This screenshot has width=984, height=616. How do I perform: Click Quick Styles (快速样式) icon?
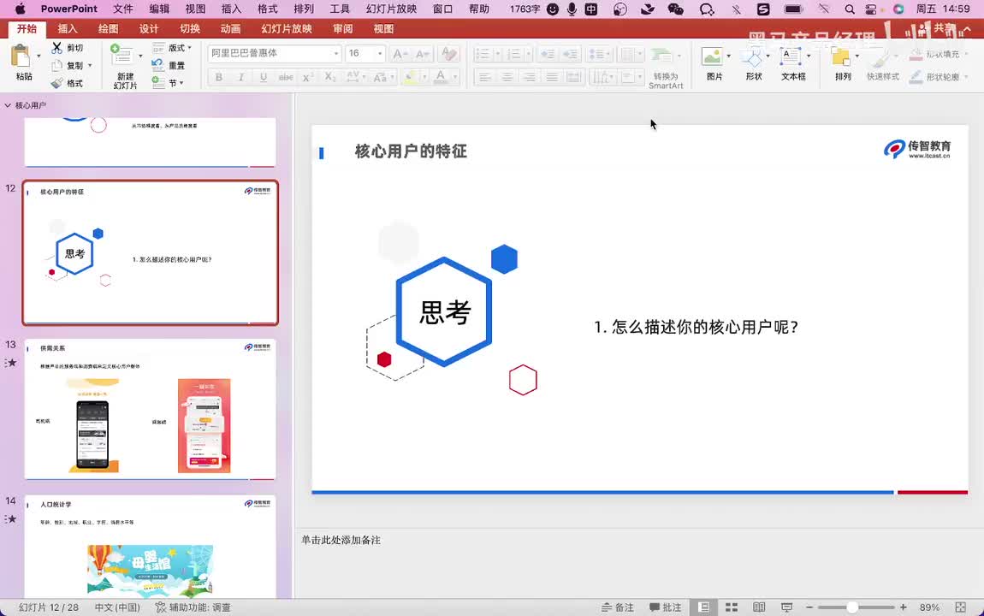point(881,57)
